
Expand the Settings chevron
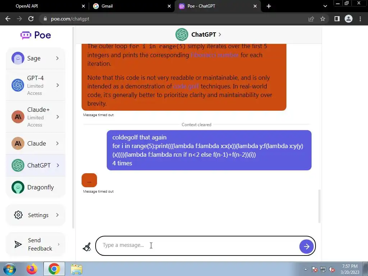pos(57,215)
